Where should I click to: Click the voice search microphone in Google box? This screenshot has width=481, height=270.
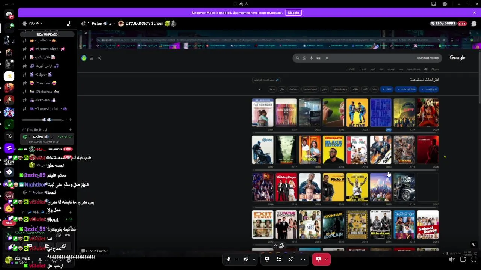coord(312,58)
